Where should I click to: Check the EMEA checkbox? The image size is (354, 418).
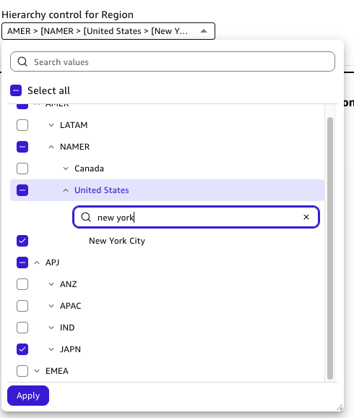point(22,371)
